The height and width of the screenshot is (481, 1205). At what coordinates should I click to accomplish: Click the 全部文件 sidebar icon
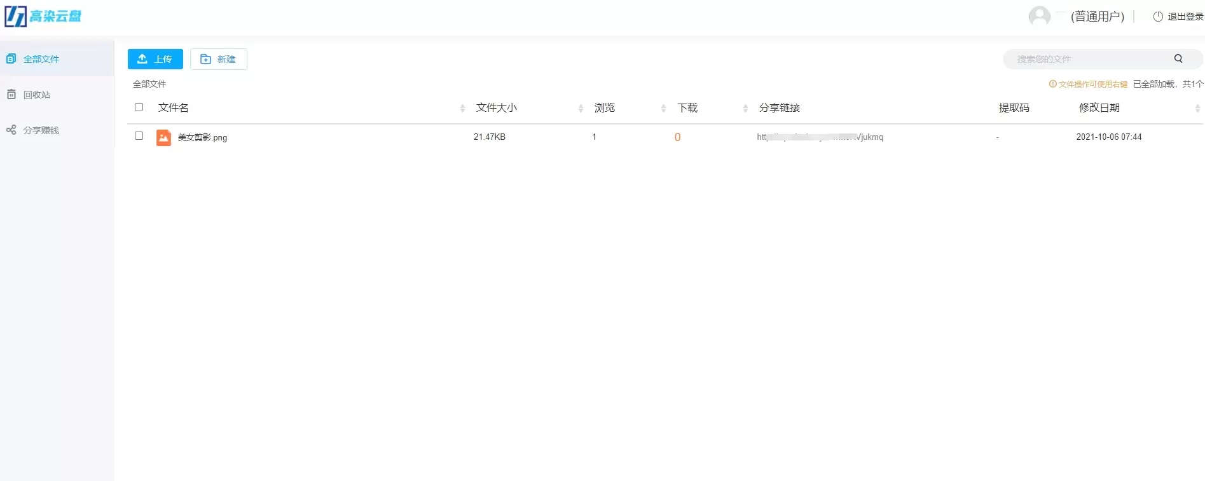click(x=11, y=59)
